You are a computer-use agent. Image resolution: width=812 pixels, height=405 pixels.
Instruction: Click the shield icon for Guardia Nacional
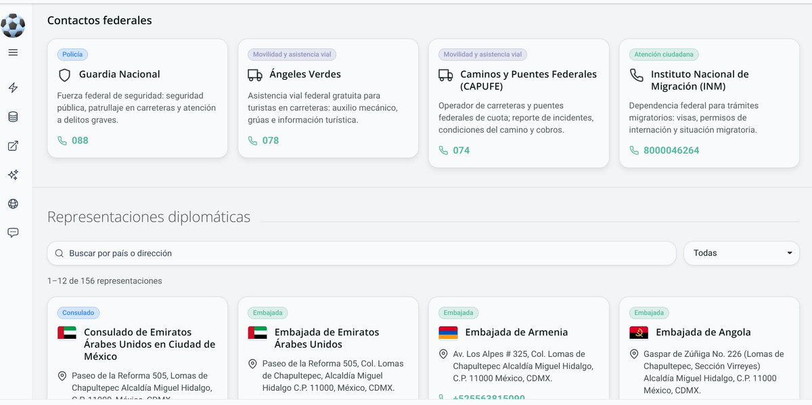tap(64, 75)
